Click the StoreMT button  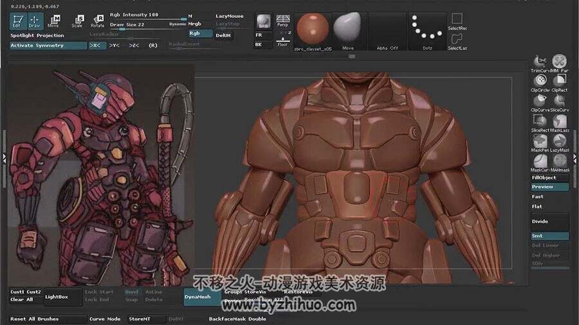tap(146, 319)
